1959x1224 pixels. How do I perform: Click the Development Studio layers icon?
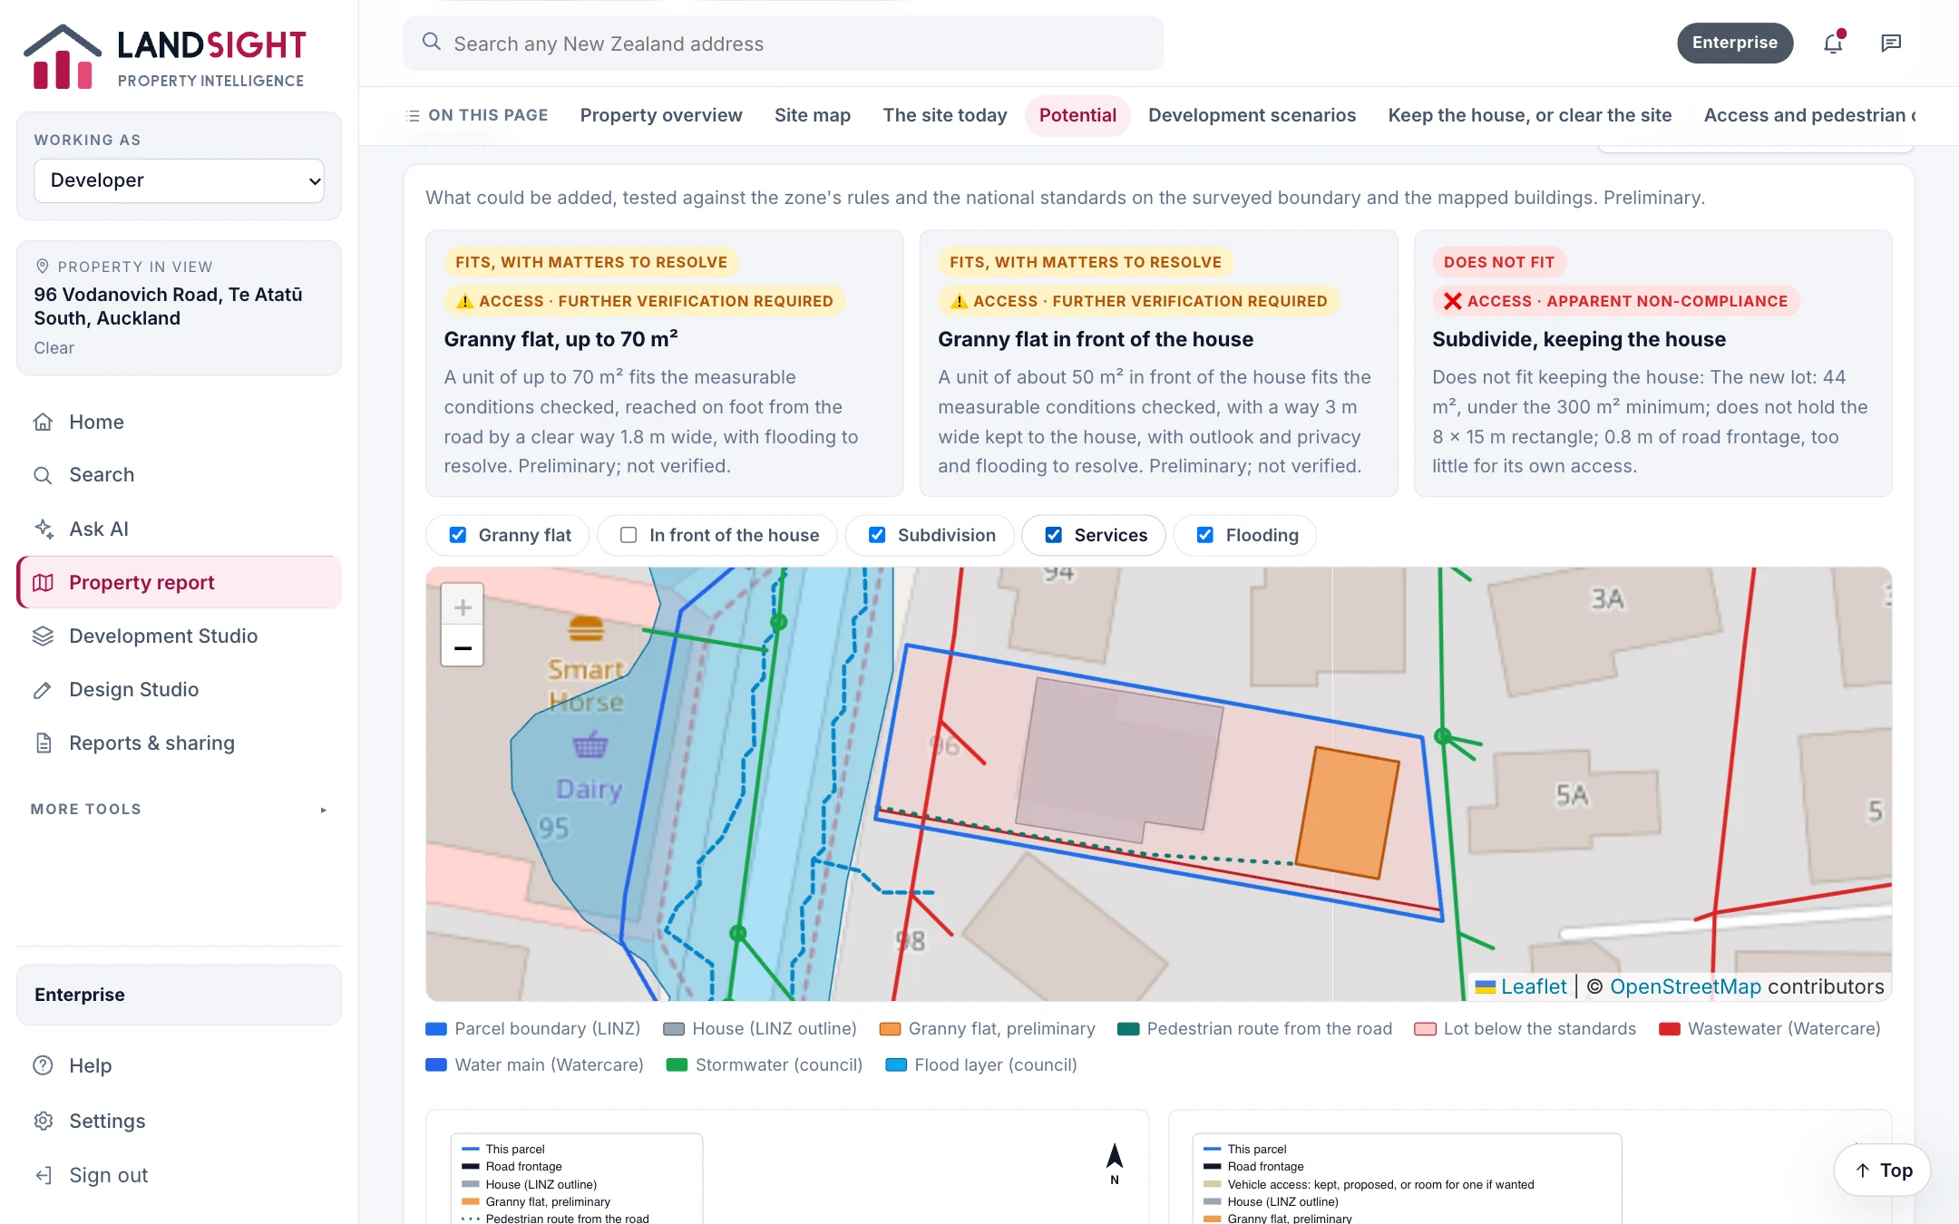click(43, 636)
